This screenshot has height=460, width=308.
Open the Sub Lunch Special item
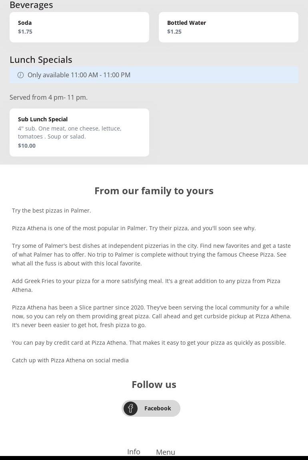pos(79,132)
